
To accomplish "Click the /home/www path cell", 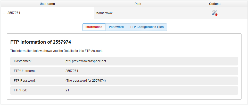I will (x=104, y=13).
